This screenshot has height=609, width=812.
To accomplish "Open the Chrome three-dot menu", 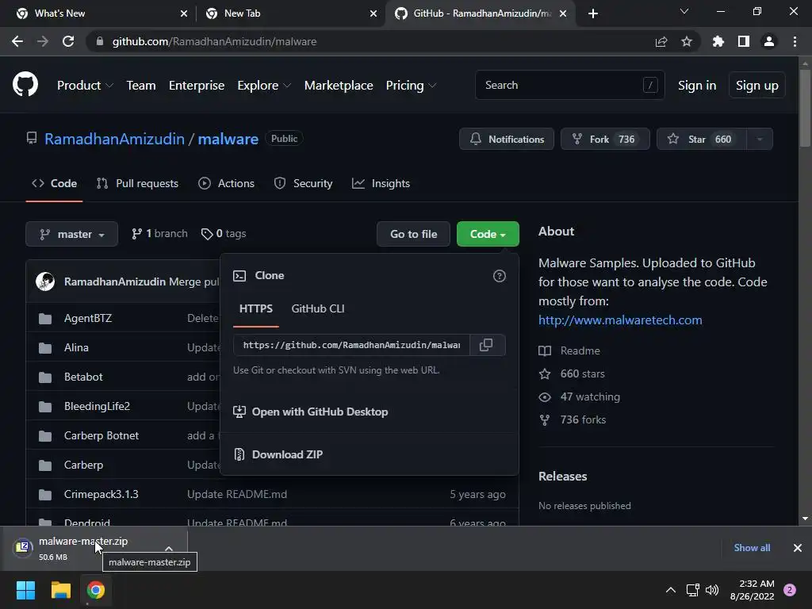I will 795,41.
